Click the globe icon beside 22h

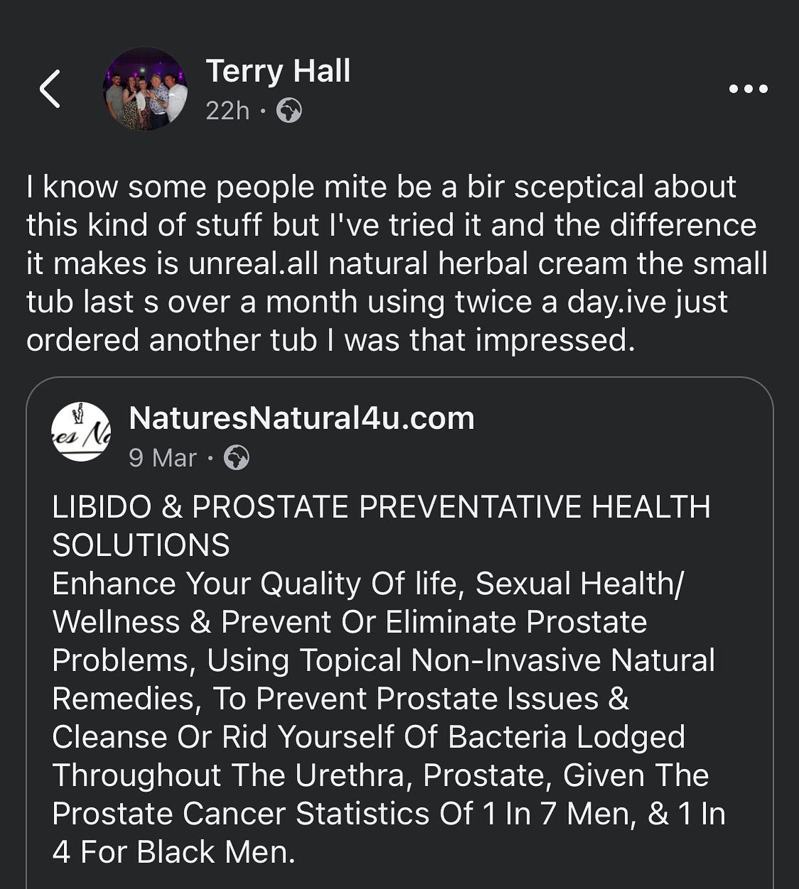click(x=288, y=111)
